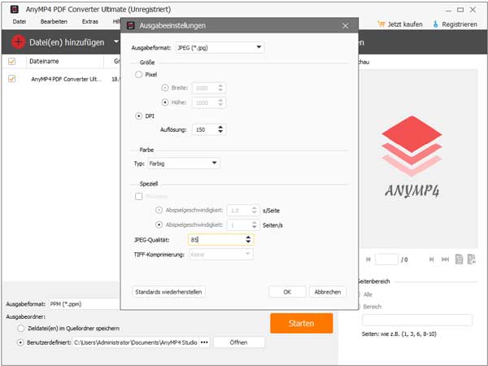Click the OK button in dialog

[x=287, y=292]
